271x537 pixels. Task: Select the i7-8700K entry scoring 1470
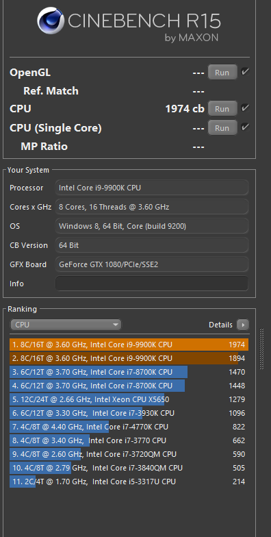(129, 372)
